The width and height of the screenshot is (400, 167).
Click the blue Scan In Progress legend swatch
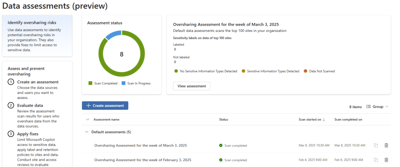pos(124,83)
